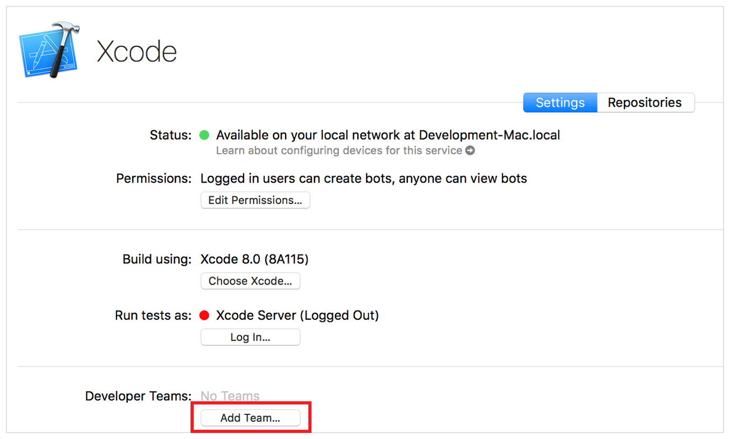Click the availability indicator next to Status
Image resolution: width=730 pixels, height=439 pixels.
pyautogui.click(x=205, y=135)
